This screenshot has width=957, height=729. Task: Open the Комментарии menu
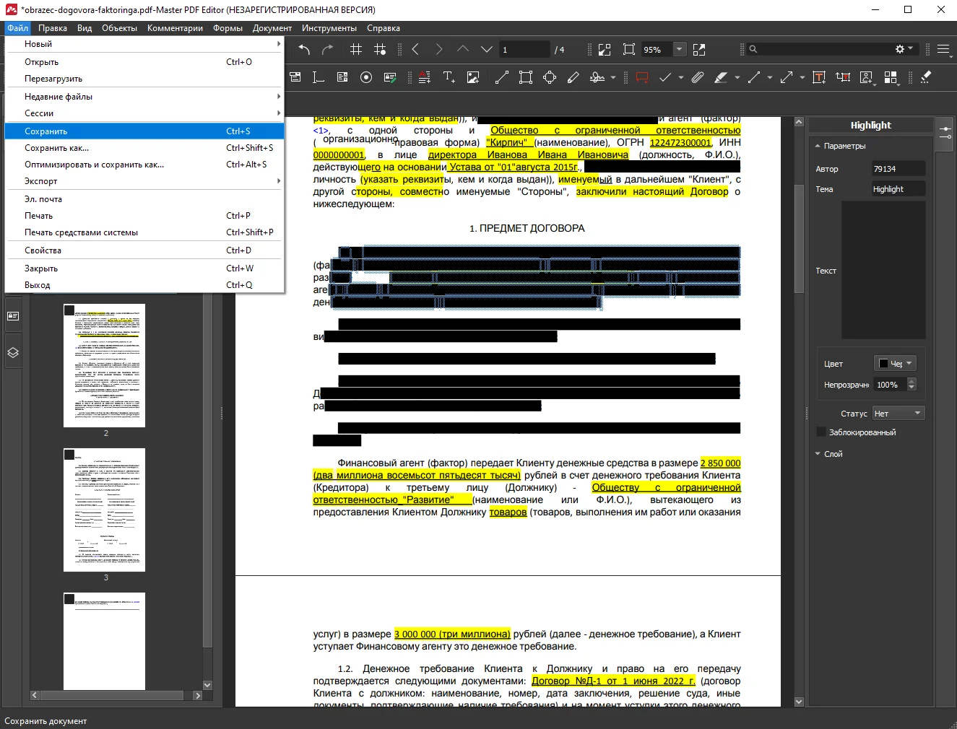point(175,28)
